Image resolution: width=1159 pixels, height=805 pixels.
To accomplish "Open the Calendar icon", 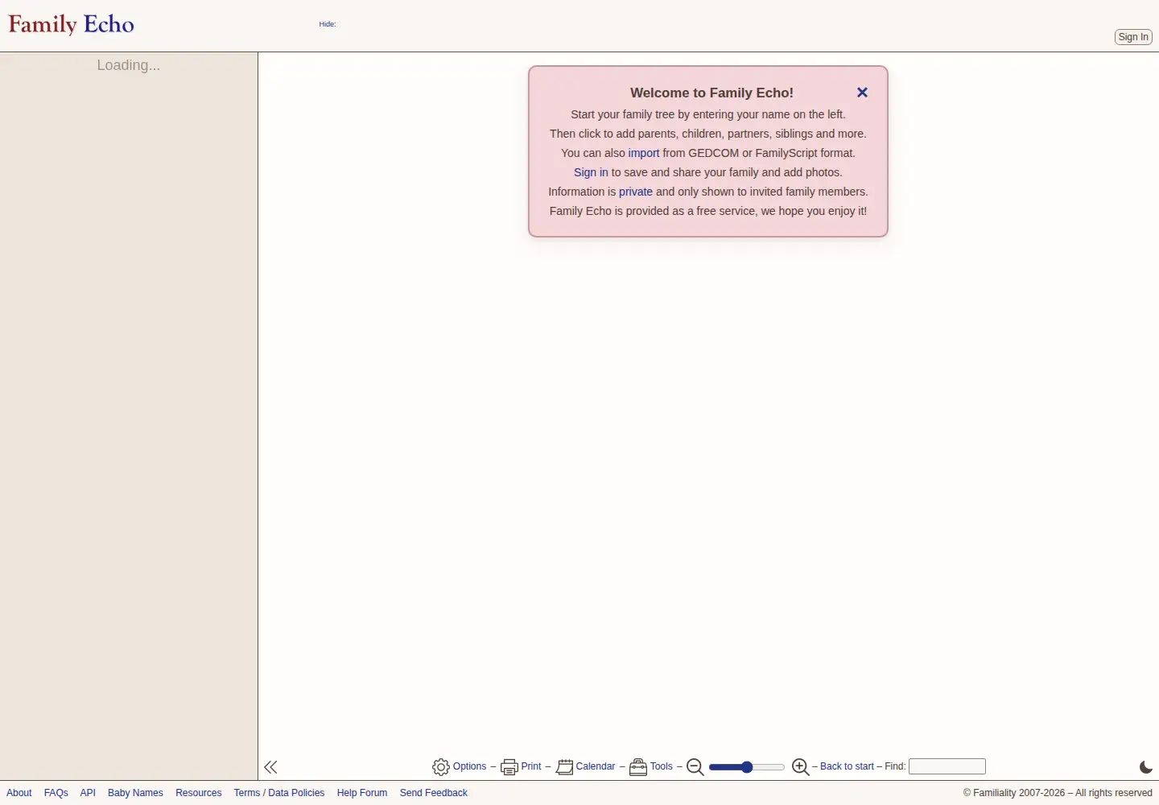I will 565,767.
